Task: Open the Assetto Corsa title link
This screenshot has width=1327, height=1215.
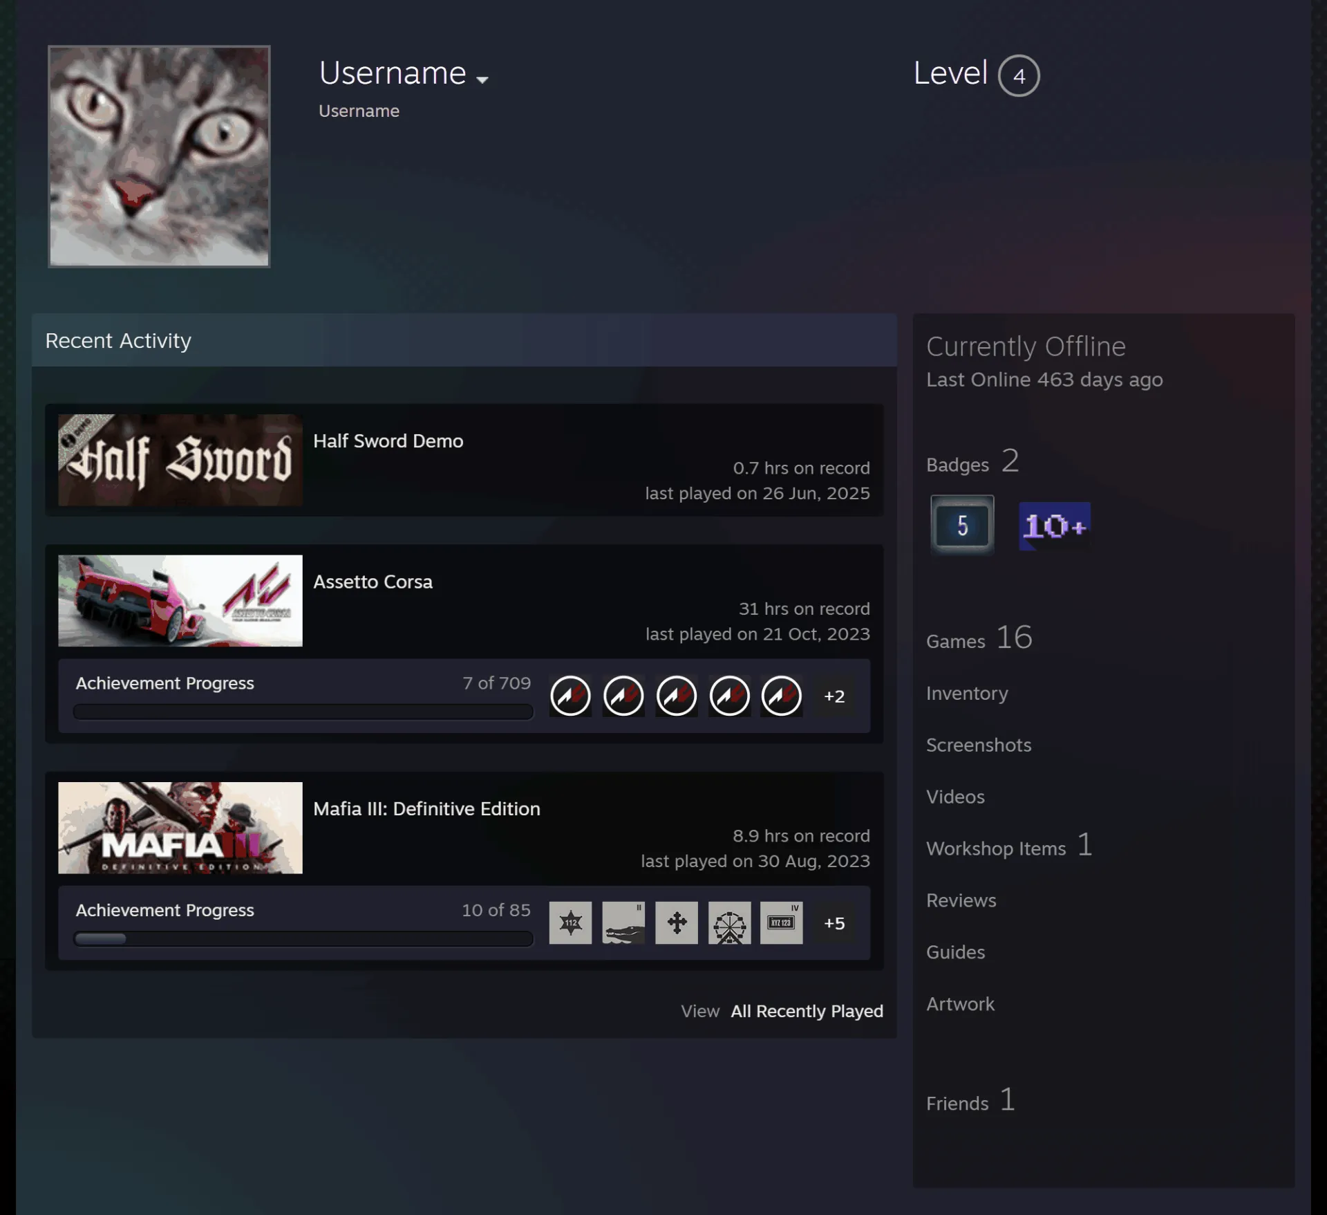Action: 373,582
